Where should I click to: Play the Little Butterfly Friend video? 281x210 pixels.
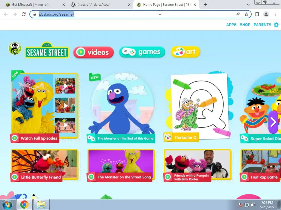coord(44,166)
